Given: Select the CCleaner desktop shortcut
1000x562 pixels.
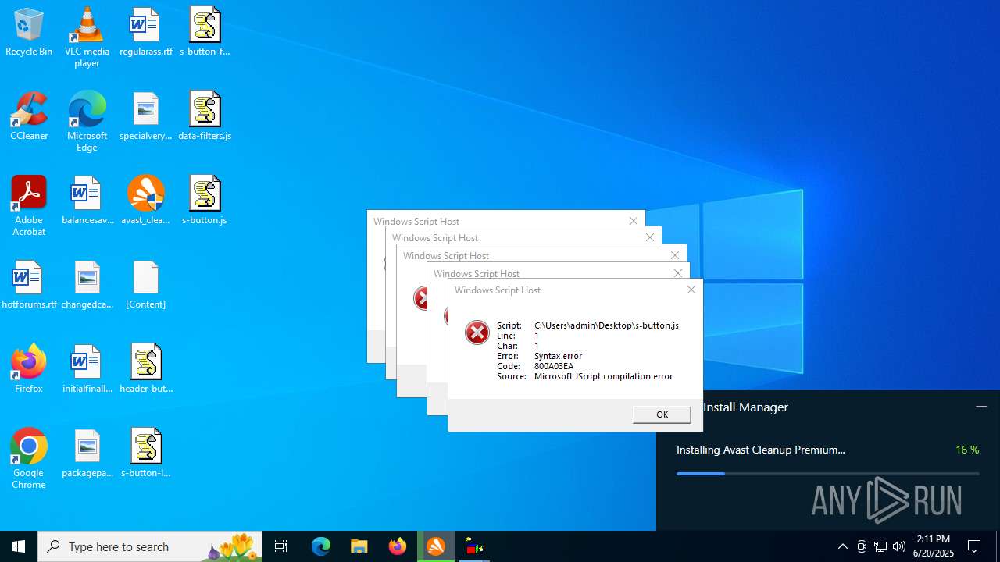Looking at the screenshot, I should coord(29,117).
